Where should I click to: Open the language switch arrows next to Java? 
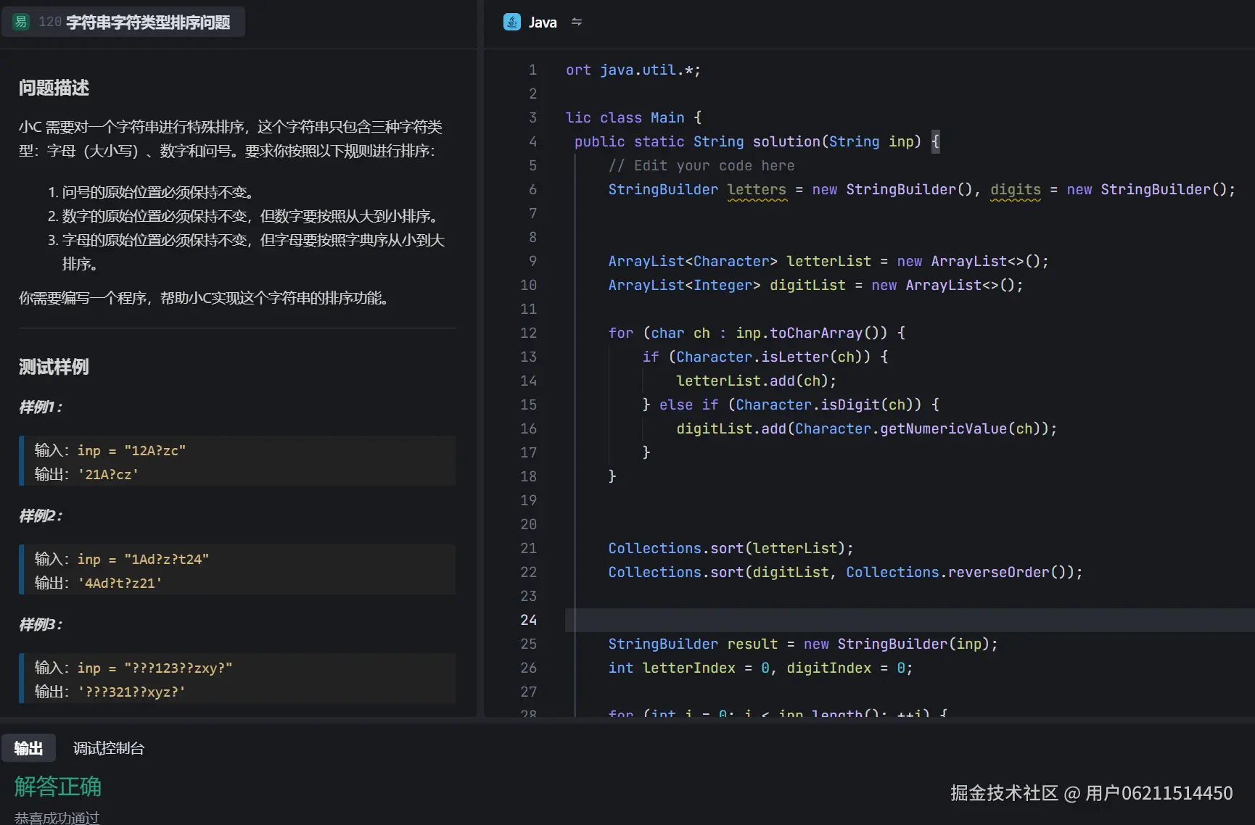pos(577,22)
